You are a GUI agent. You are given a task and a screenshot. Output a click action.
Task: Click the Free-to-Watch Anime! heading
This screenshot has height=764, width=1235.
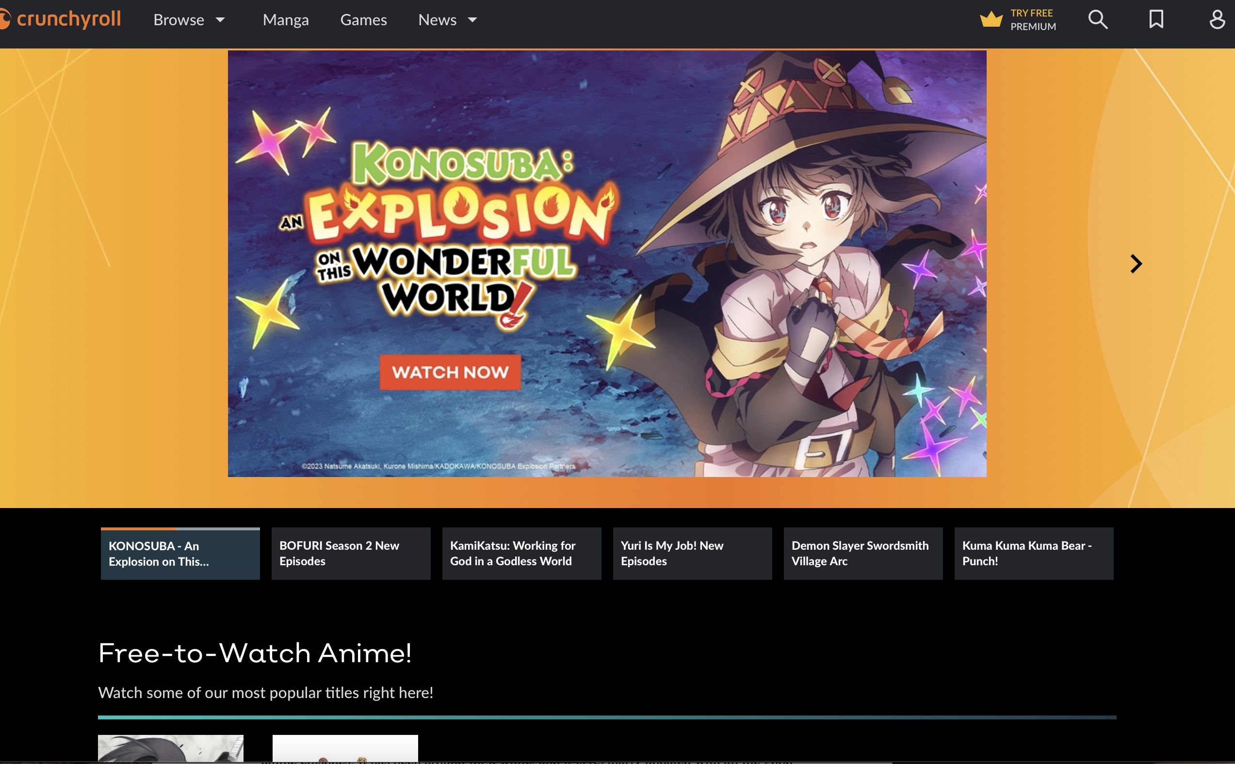coord(255,653)
